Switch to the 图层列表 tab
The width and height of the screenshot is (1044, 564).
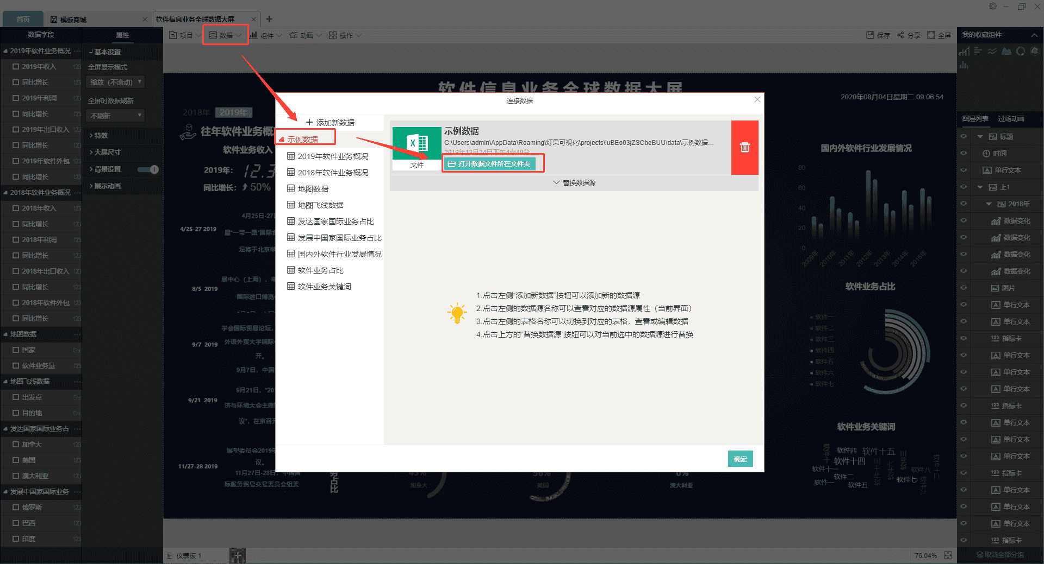(975, 119)
